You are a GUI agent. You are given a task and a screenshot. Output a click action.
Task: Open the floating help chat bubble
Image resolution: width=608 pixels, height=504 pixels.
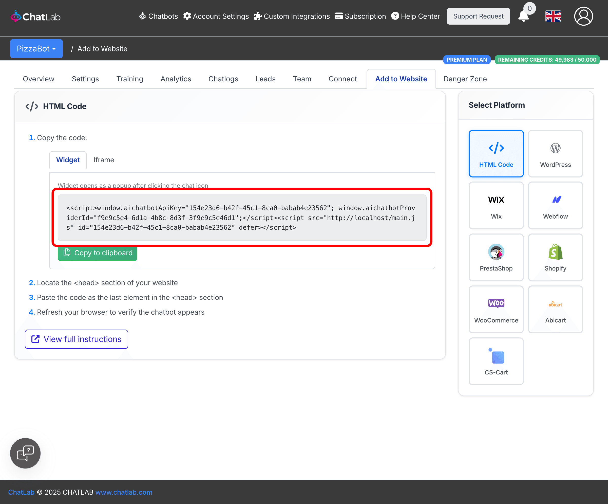pos(26,453)
